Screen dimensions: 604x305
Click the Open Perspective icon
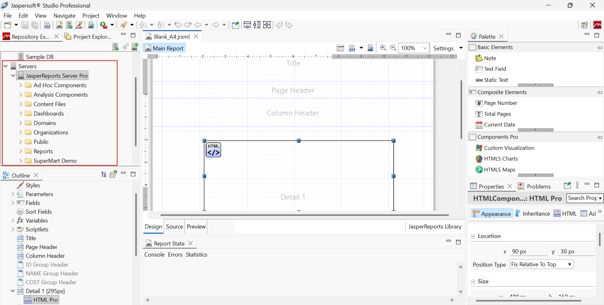[x=585, y=25]
